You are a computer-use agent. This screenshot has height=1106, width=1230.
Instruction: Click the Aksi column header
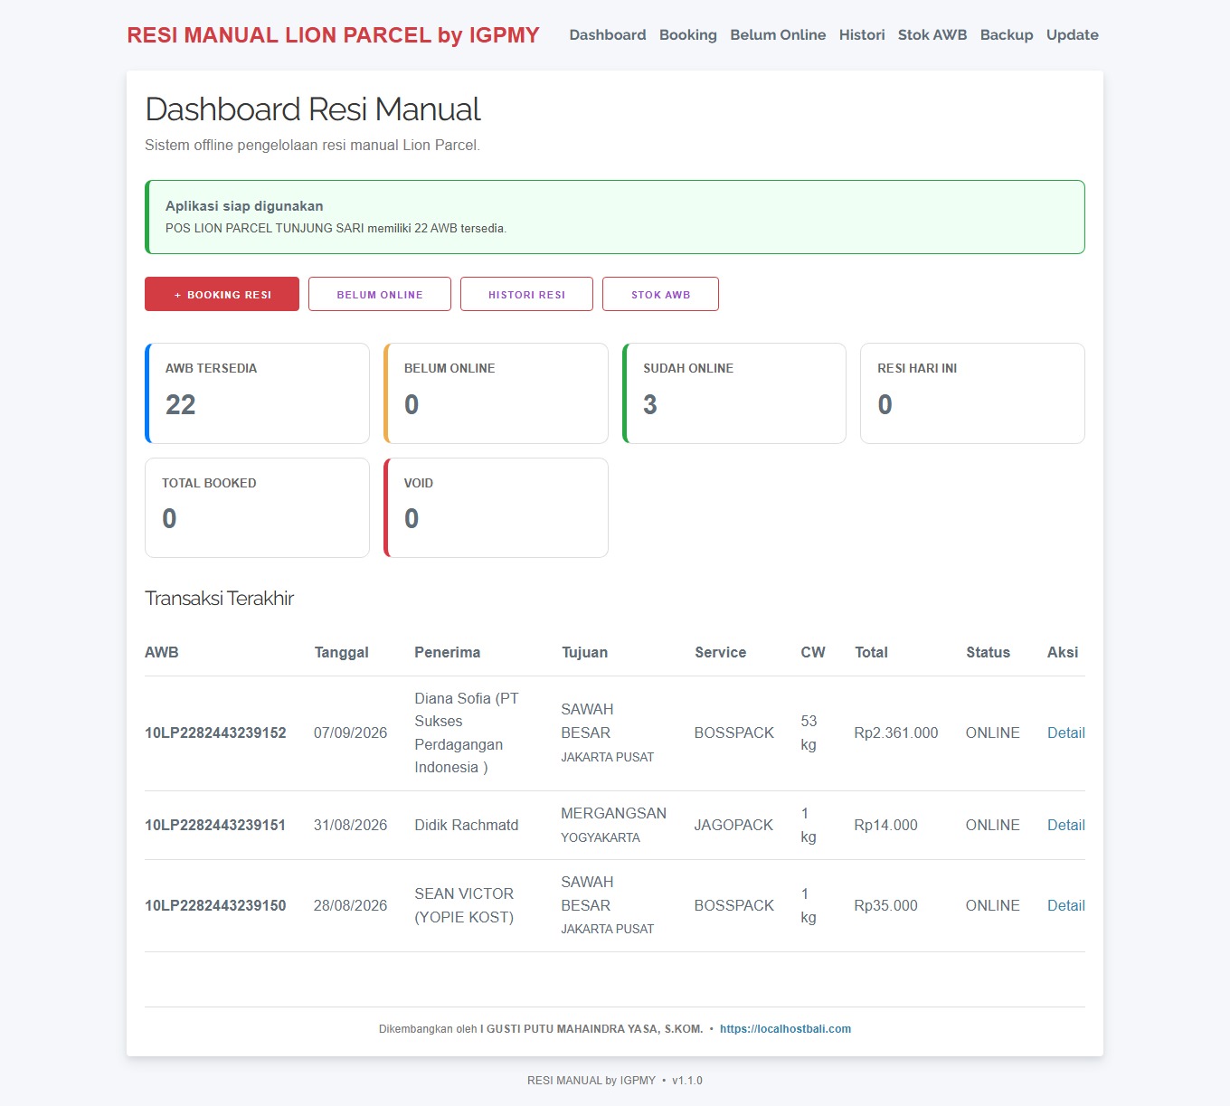1063,652
